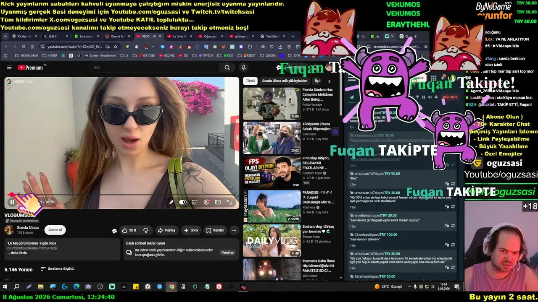This screenshot has height=302, width=538.
Task: Show hidden system tray icons chevron
Action: pyautogui.click(x=410, y=287)
